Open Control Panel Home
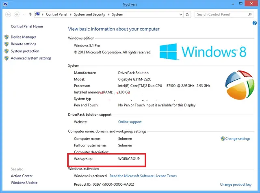This screenshot has width=260, height=193. (27, 26)
